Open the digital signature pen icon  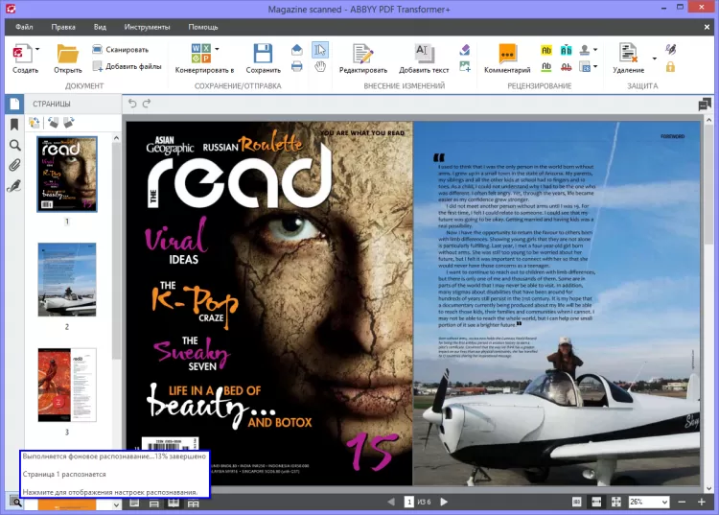coord(670,49)
